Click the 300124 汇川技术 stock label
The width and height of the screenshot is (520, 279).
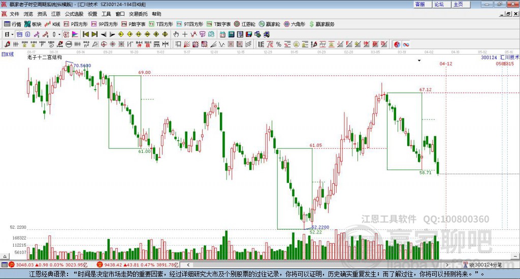click(x=500, y=58)
